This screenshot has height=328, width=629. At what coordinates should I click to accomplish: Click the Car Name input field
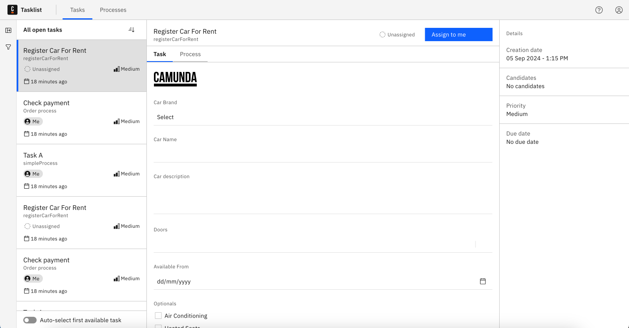click(x=323, y=154)
